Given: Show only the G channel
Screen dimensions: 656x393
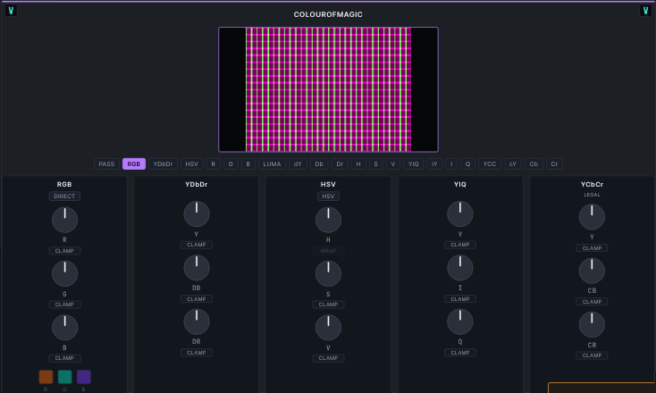Looking at the screenshot, I should click(231, 163).
